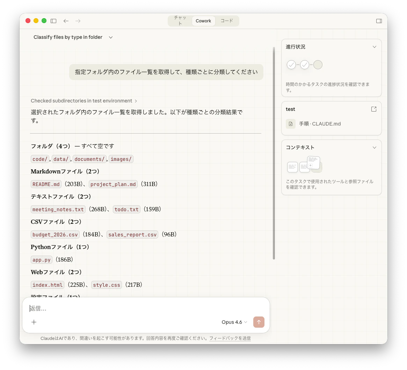Open the Opus 4.6 model selector
The image size is (407, 370).
pos(234,322)
